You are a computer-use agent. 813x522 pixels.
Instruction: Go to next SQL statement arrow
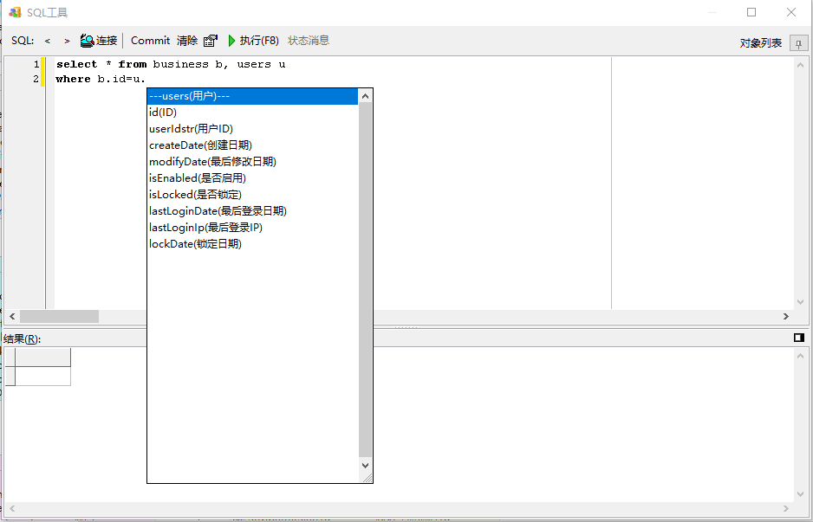pyautogui.click(x=67, y=41)
